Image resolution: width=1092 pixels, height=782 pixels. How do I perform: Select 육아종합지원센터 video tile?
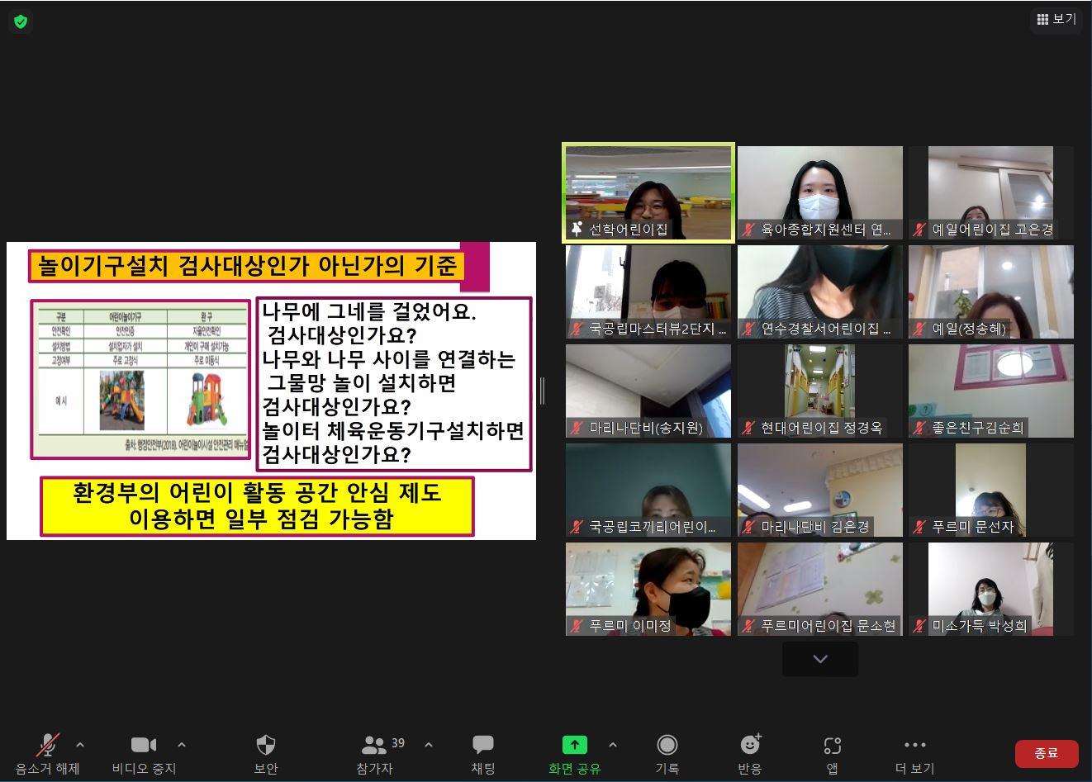[x=820, y=192]
